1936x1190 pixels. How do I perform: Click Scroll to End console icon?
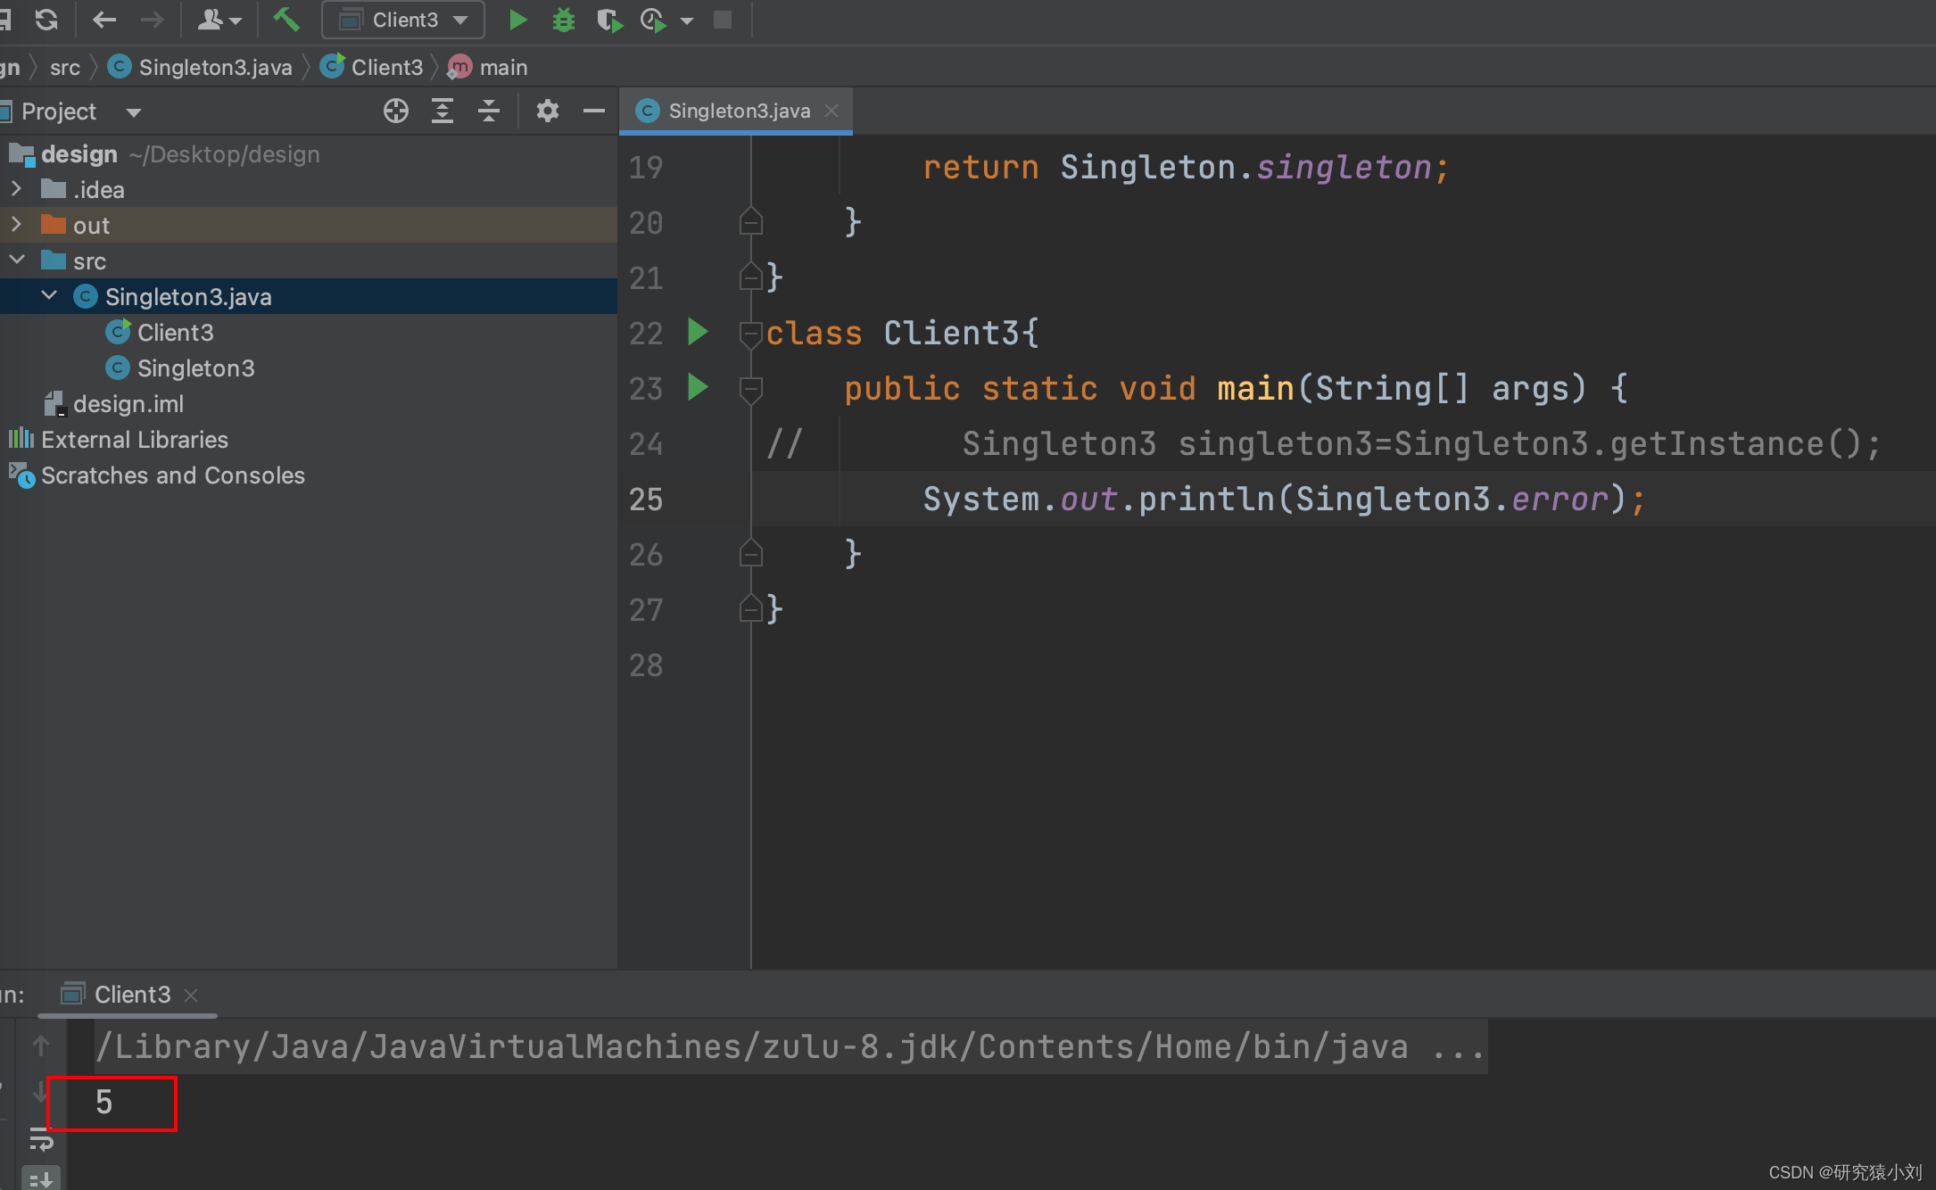[40, 1179]
